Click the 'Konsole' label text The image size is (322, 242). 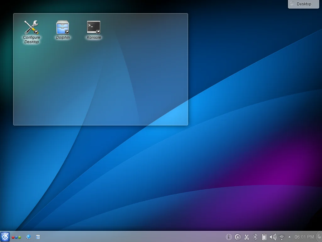[x=94, y=37]
